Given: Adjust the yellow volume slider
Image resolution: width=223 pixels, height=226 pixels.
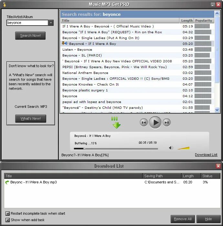Looking at the screenshot, I should (x=184, y=148).
